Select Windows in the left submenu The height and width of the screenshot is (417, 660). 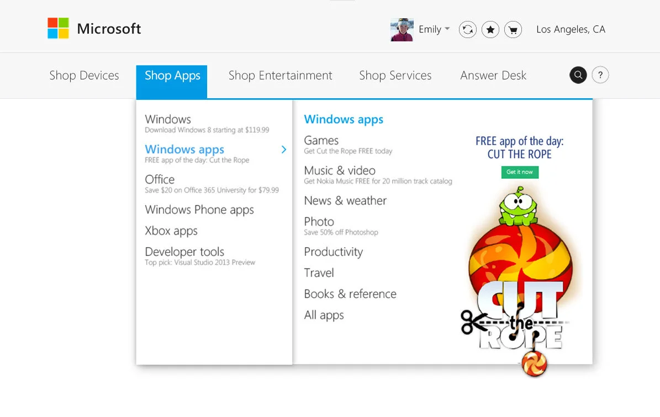pyautogui.click(x=168, y=119)
